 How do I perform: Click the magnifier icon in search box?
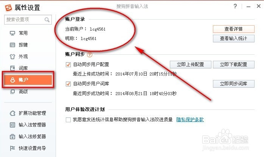tap(47, 20)
